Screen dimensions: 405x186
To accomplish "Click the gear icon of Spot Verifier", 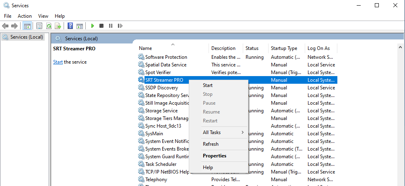I will [141, 72].
